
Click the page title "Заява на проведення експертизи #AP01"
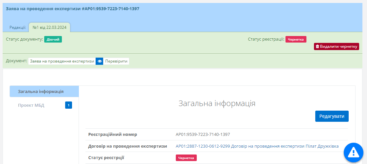[73, 9]
